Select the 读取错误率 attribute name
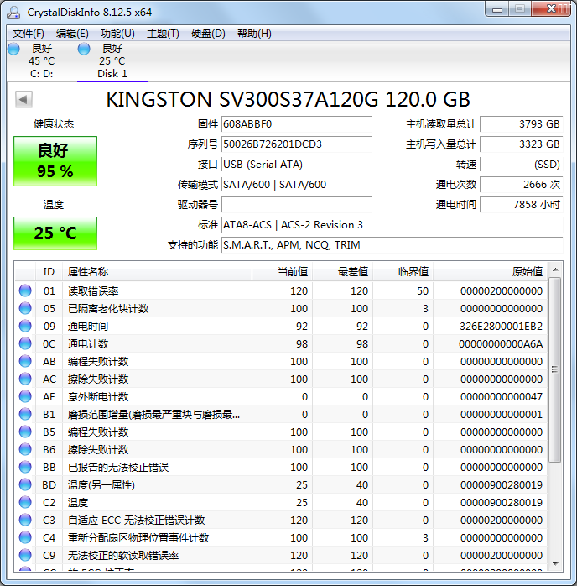The height and width of the screenshot is (586, 577). point(93,291)
